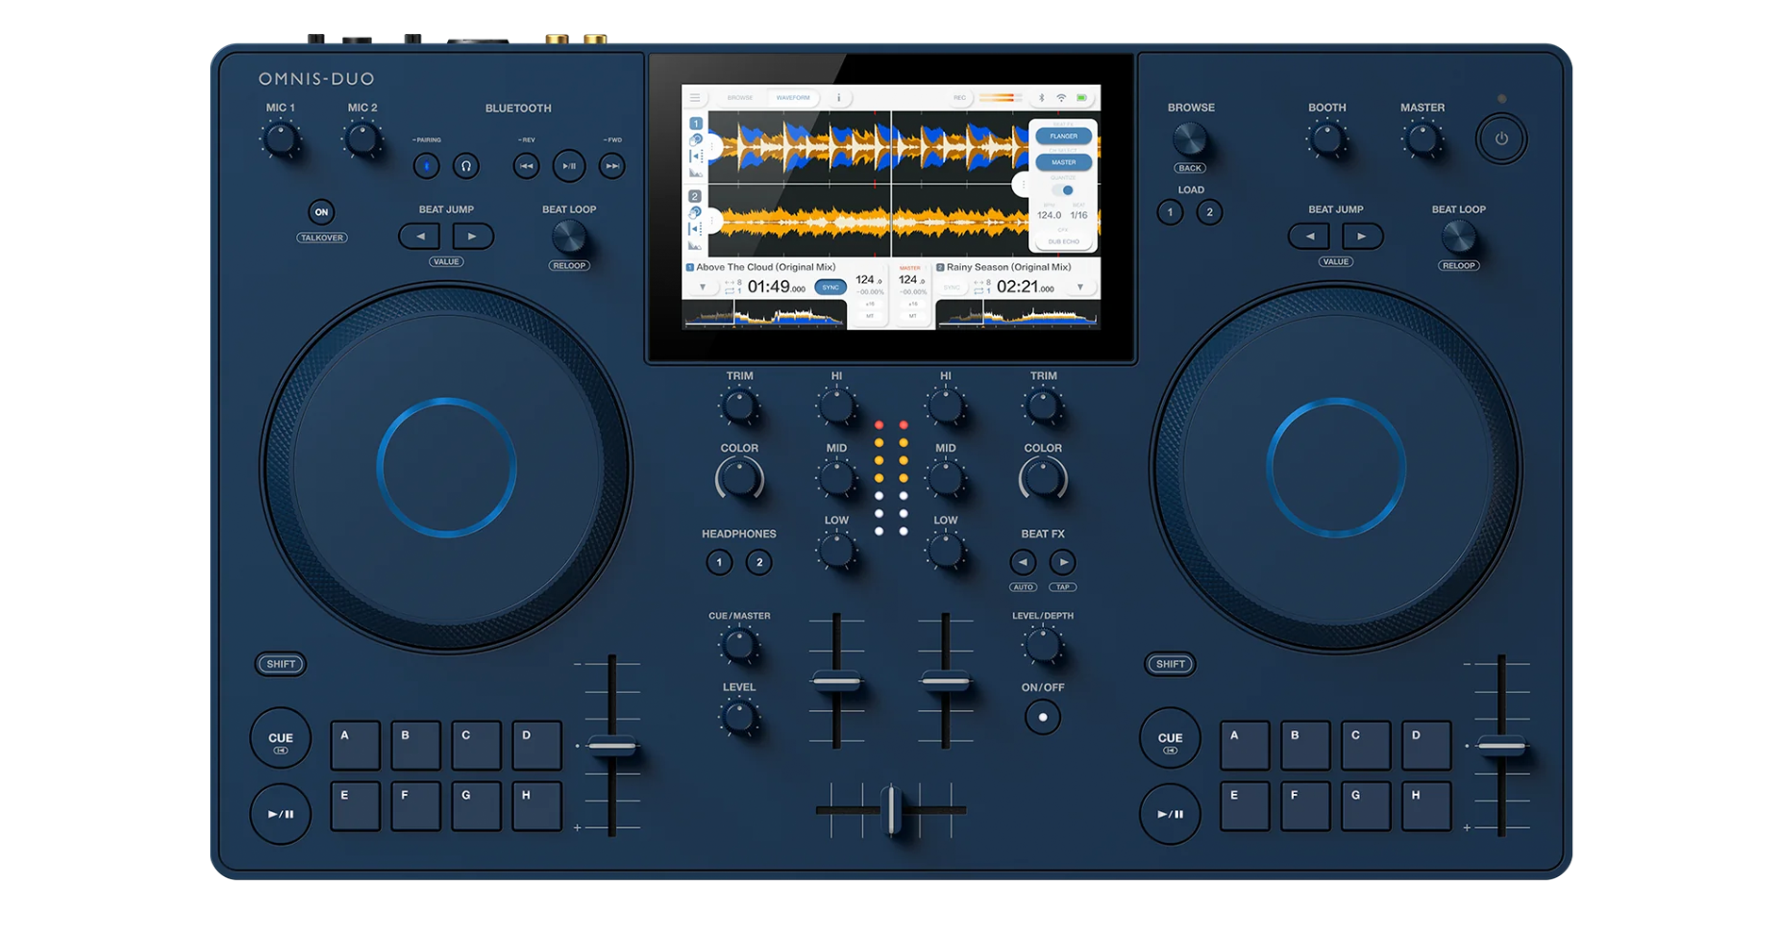Select deck 1 number badge on screen
The width and height of the screenshot is (1792, 943).
[x=696, y=124]
